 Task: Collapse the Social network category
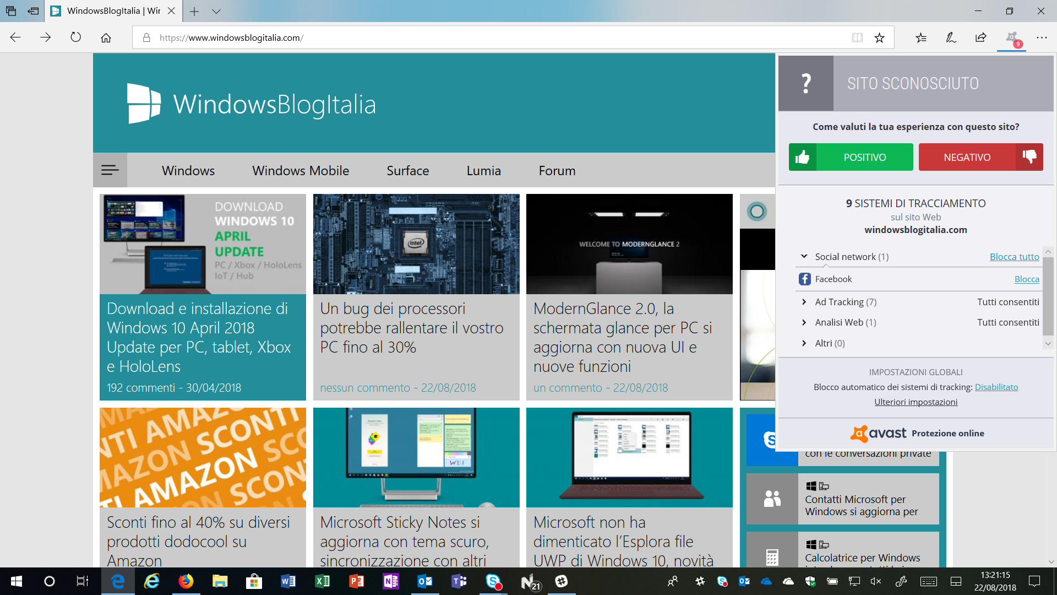pyautogui.click(x=804, y=256)
